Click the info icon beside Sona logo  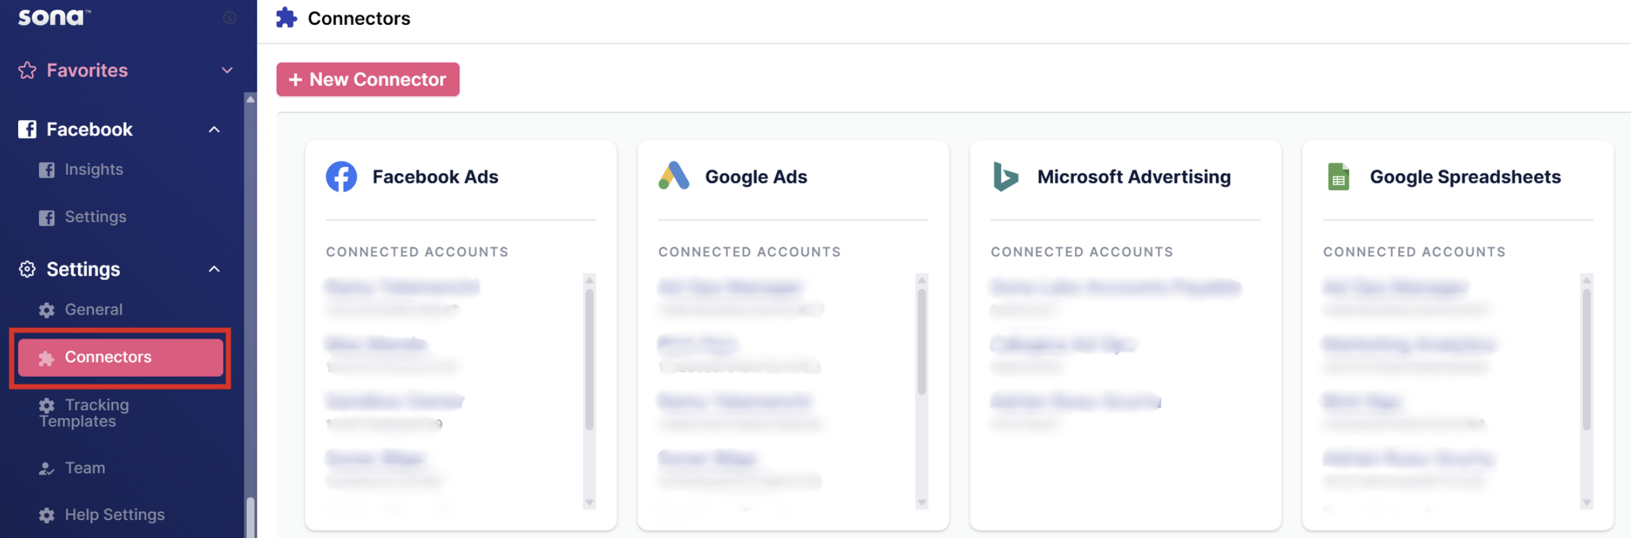(x=230, y=18)
